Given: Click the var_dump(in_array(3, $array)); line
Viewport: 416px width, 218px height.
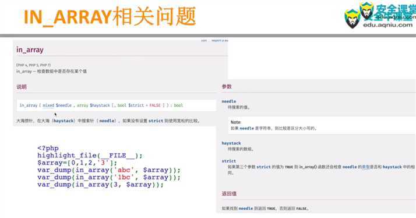Looking at the screenshot, I should tap(101, 185).
